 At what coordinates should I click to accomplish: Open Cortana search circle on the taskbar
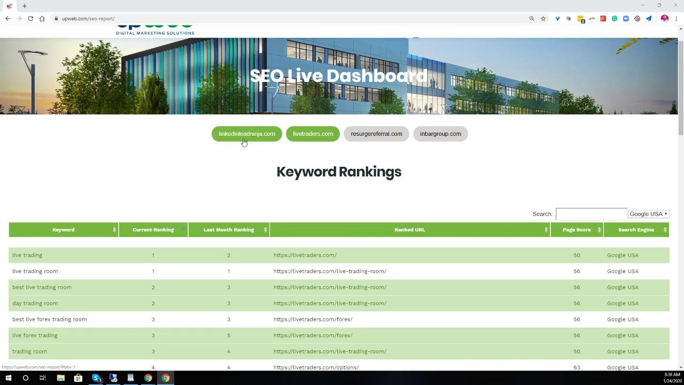25,378
